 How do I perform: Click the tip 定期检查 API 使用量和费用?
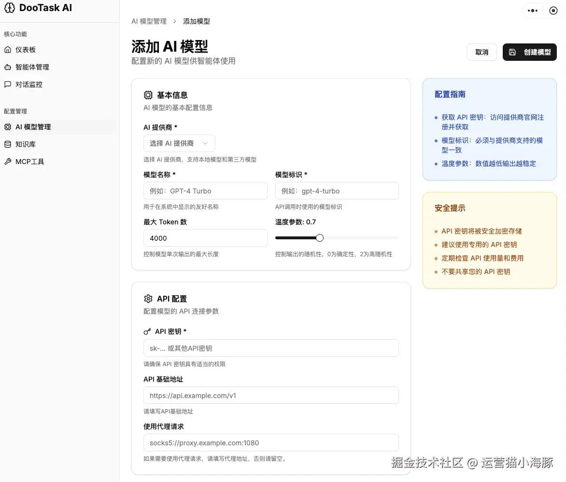point(482,258)
